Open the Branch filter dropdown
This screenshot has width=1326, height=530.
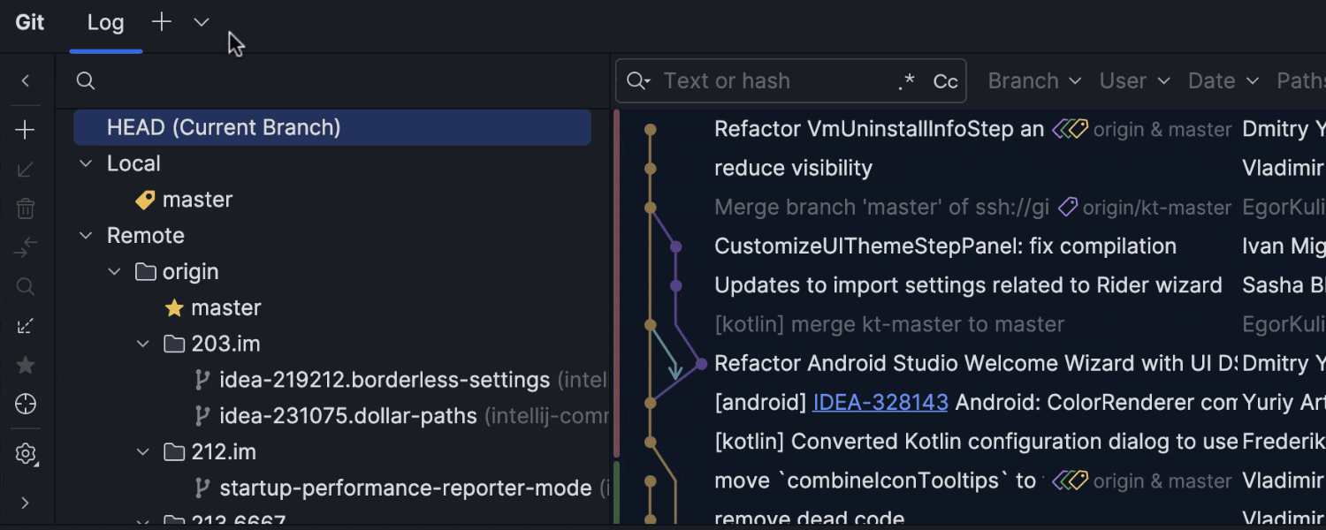[x=1033, y=81]
